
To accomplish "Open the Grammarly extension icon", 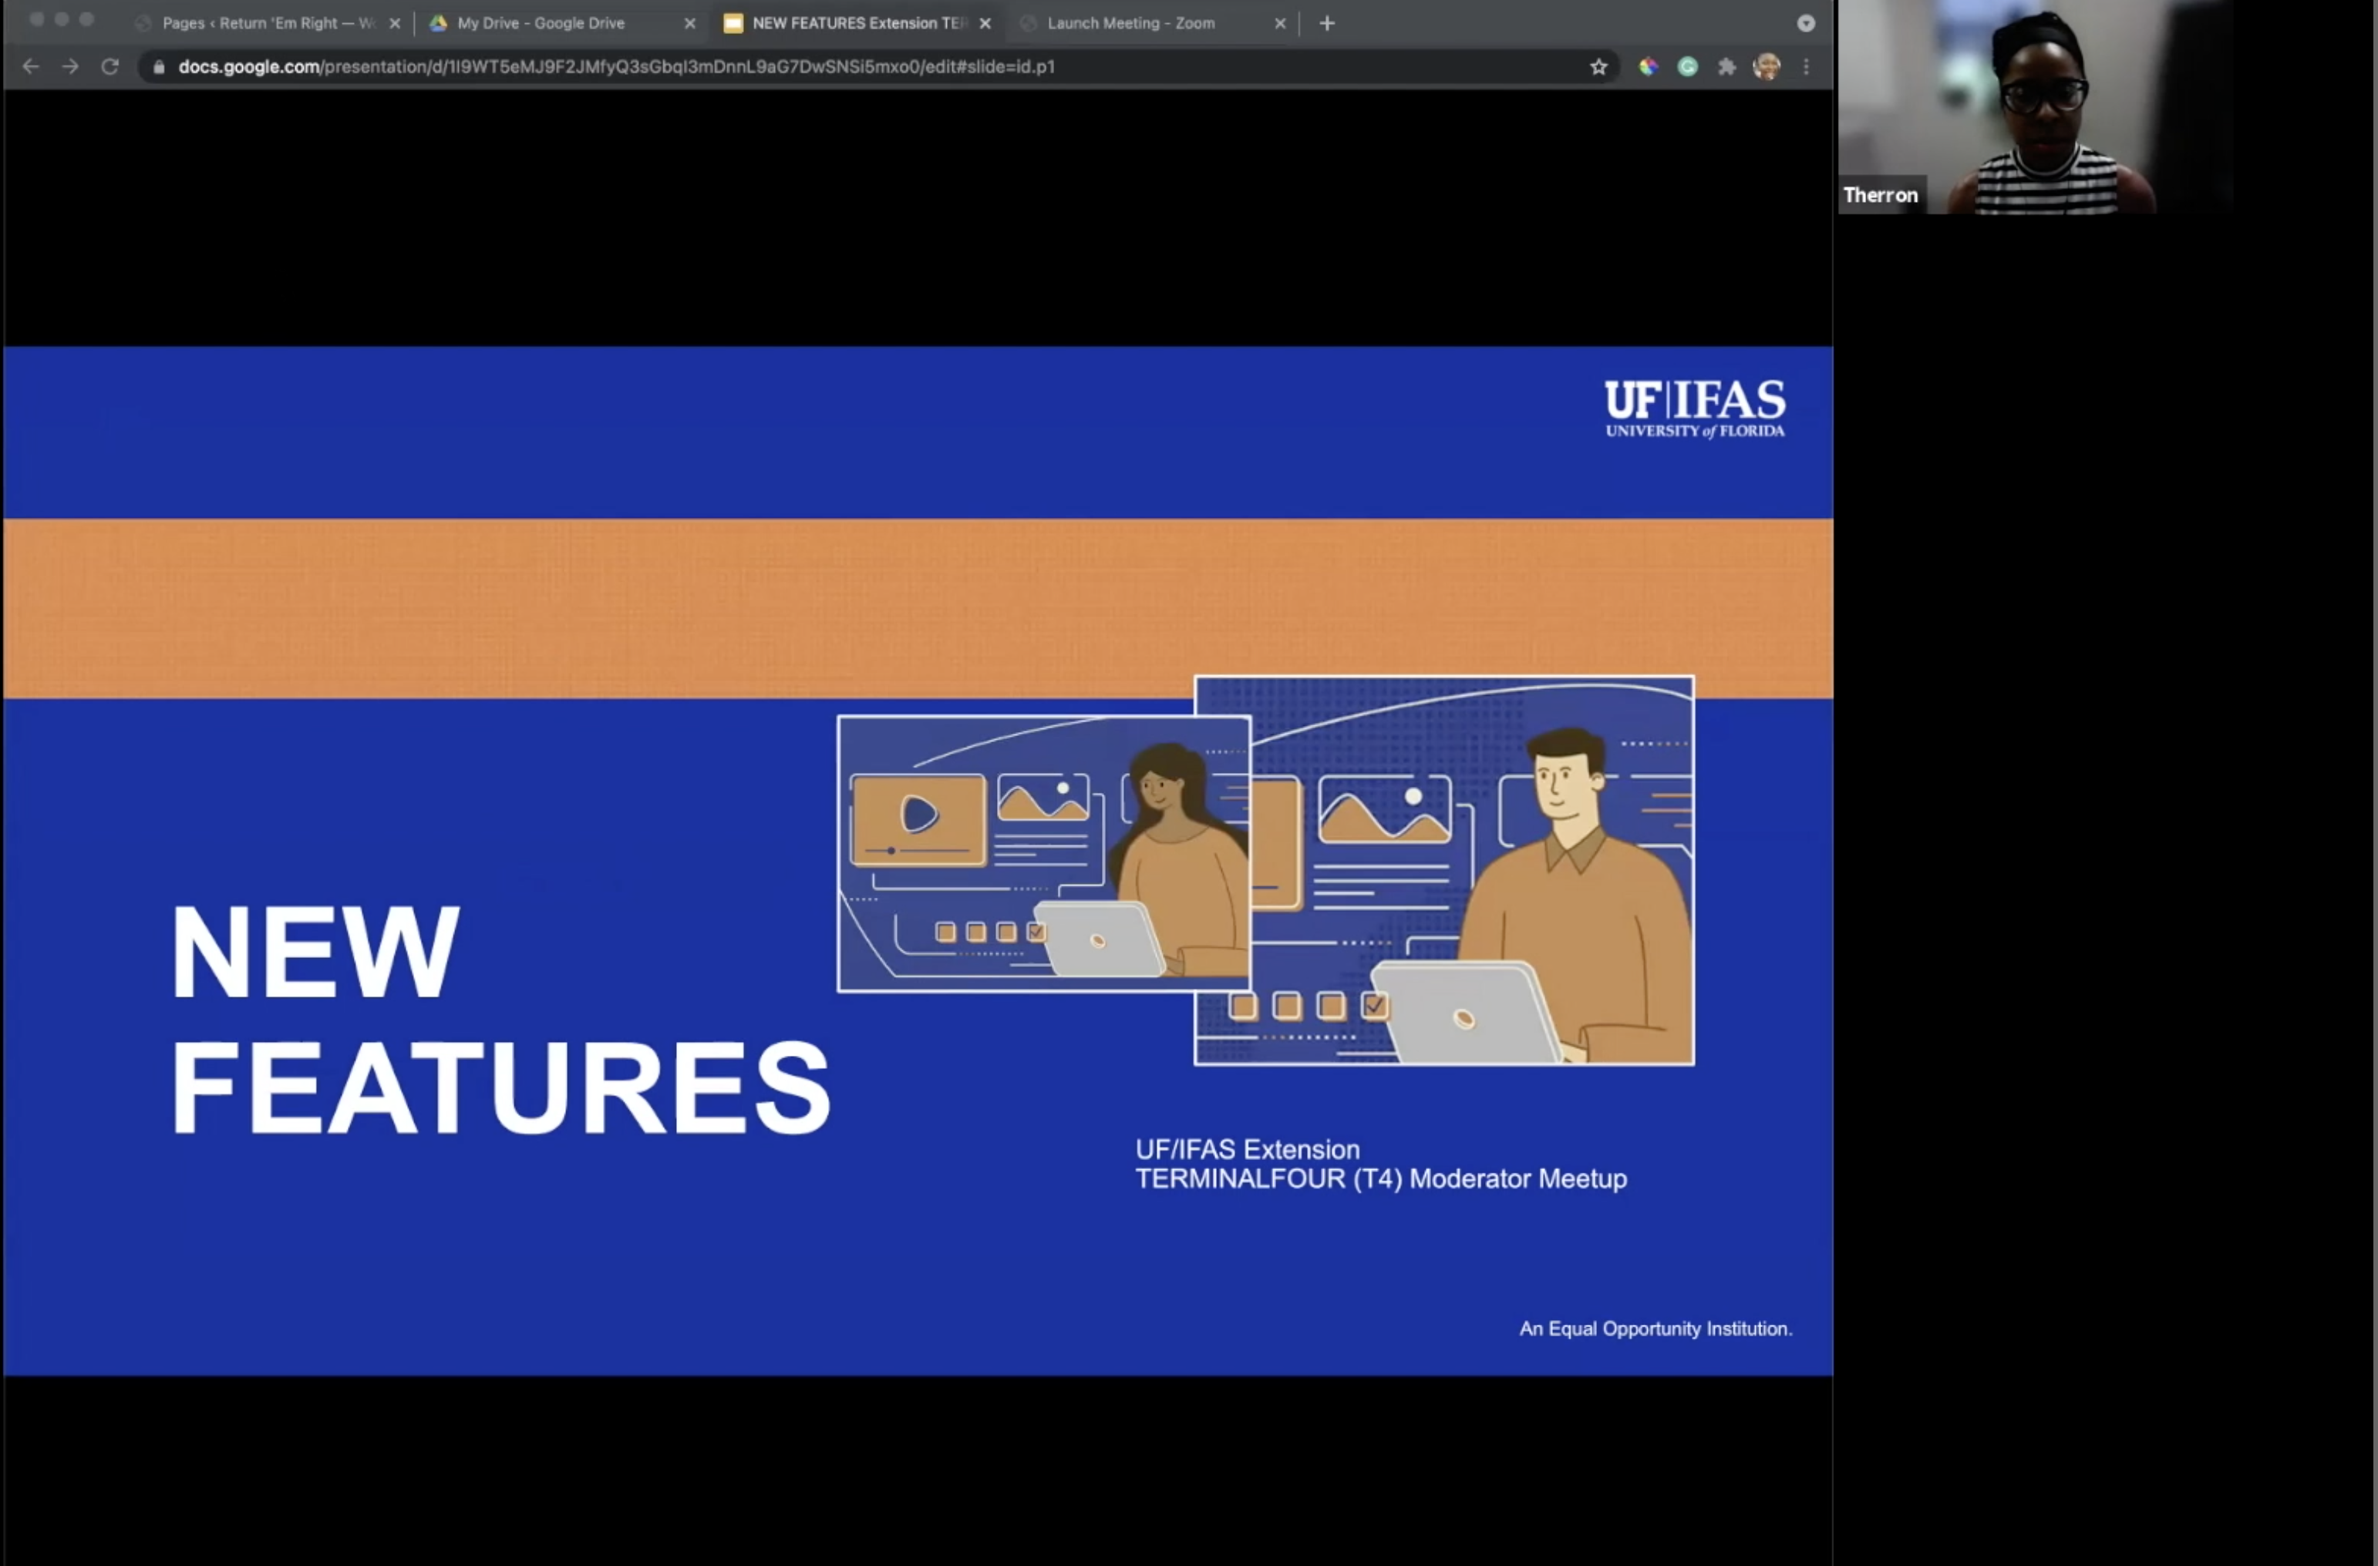I will [1688, 67].
